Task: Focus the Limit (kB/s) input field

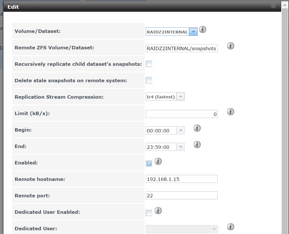Action: 182,114
